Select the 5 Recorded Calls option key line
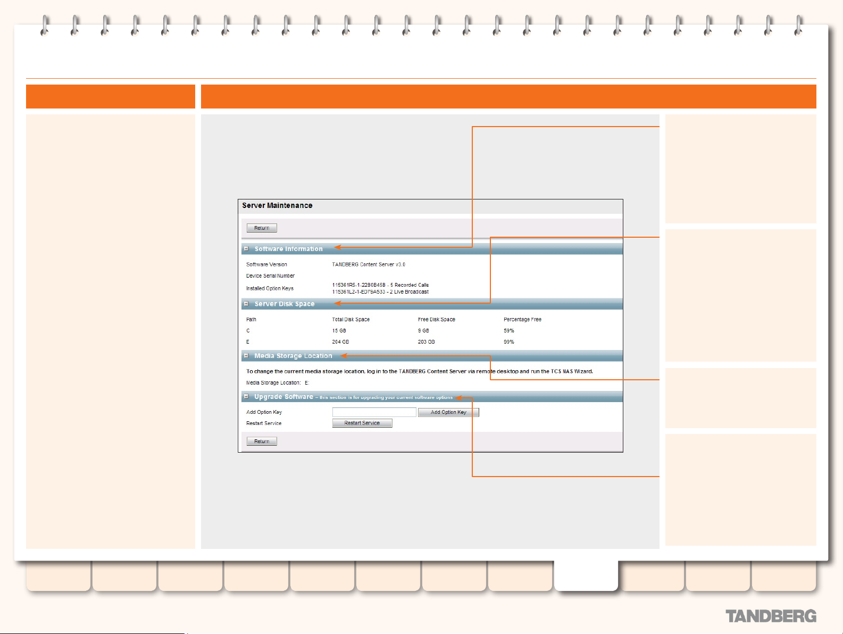Viewport: 843px width, 634px height. point(380,285)
